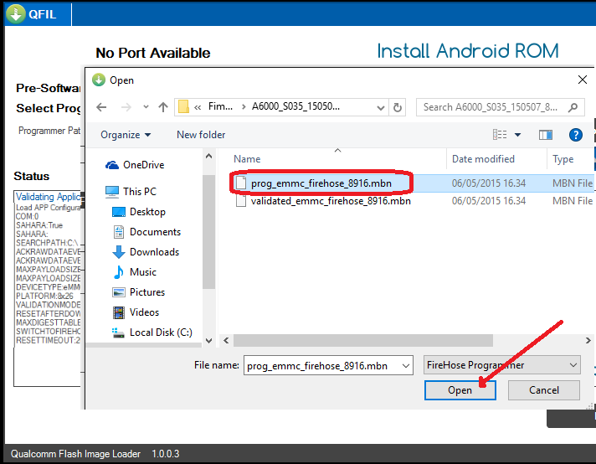Create a New folder
Screen dimensions: 596x464
click(201, 135)
